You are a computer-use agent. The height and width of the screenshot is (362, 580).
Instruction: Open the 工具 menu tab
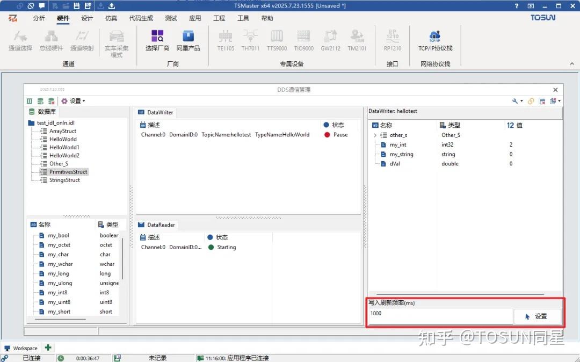click(x=243, y=18)
